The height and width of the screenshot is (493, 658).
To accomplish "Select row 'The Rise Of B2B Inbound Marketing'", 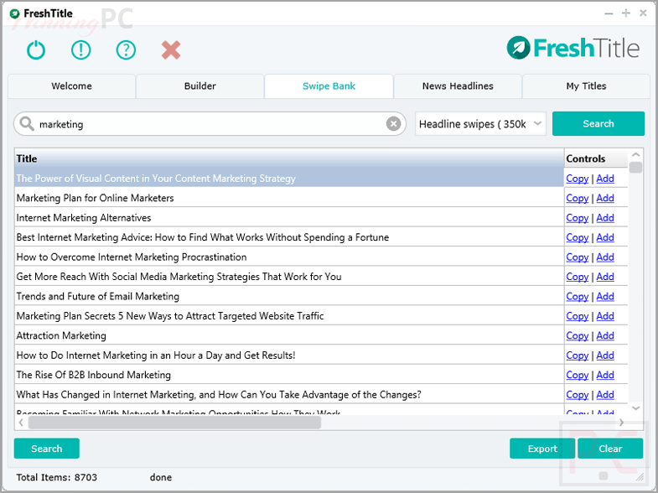I will click(x=289, y=375).
